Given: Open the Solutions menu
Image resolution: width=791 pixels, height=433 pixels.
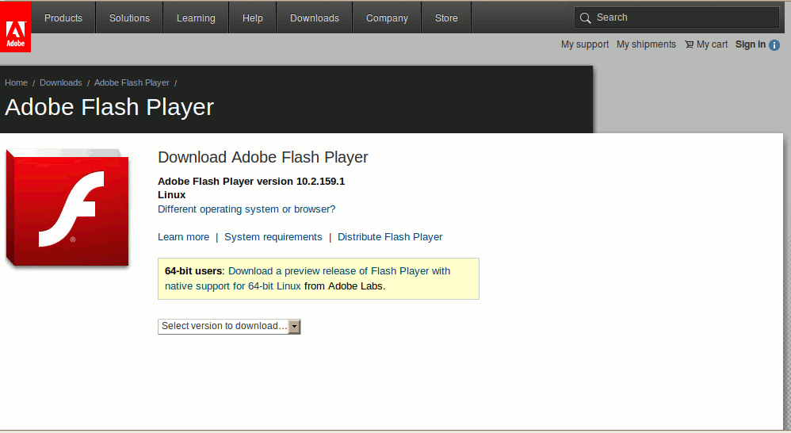Looking at the screenshot, I should [x=129, y=17].
